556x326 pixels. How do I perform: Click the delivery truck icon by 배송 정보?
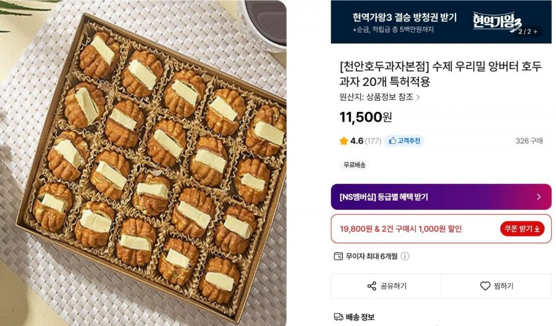tap(338, 317)
